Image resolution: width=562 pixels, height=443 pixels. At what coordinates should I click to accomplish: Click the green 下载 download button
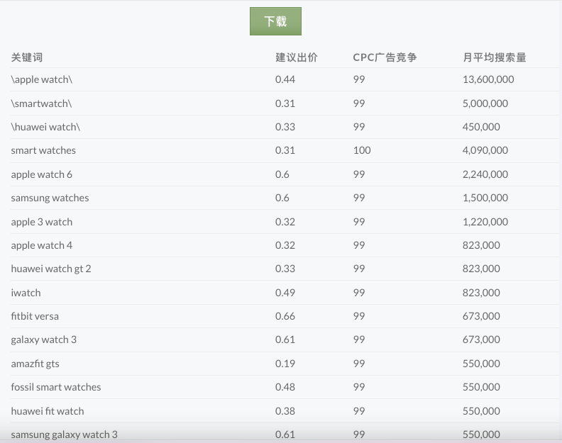point(275,21)
